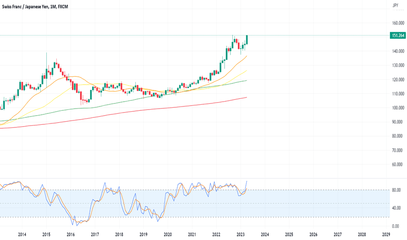
Task: Click the 2023 label on time axis
Action: pyautogui.click(x=241, y=235)
